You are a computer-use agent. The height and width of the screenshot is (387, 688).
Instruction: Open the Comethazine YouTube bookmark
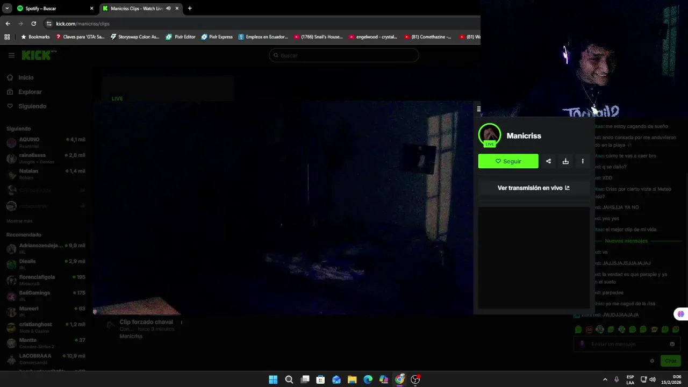tap(427, 37)
